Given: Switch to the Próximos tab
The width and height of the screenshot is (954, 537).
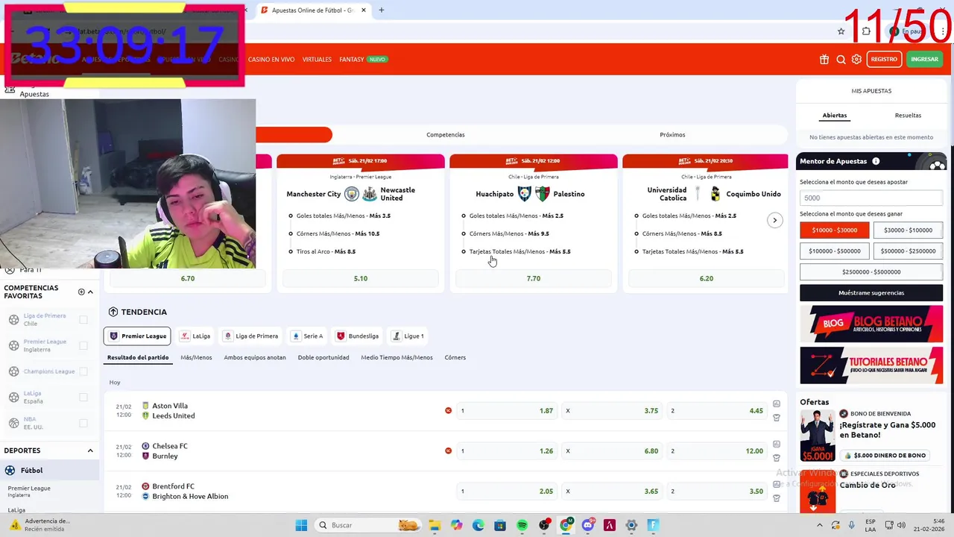Looking at the screenshot, I should [x=672, y=134].
